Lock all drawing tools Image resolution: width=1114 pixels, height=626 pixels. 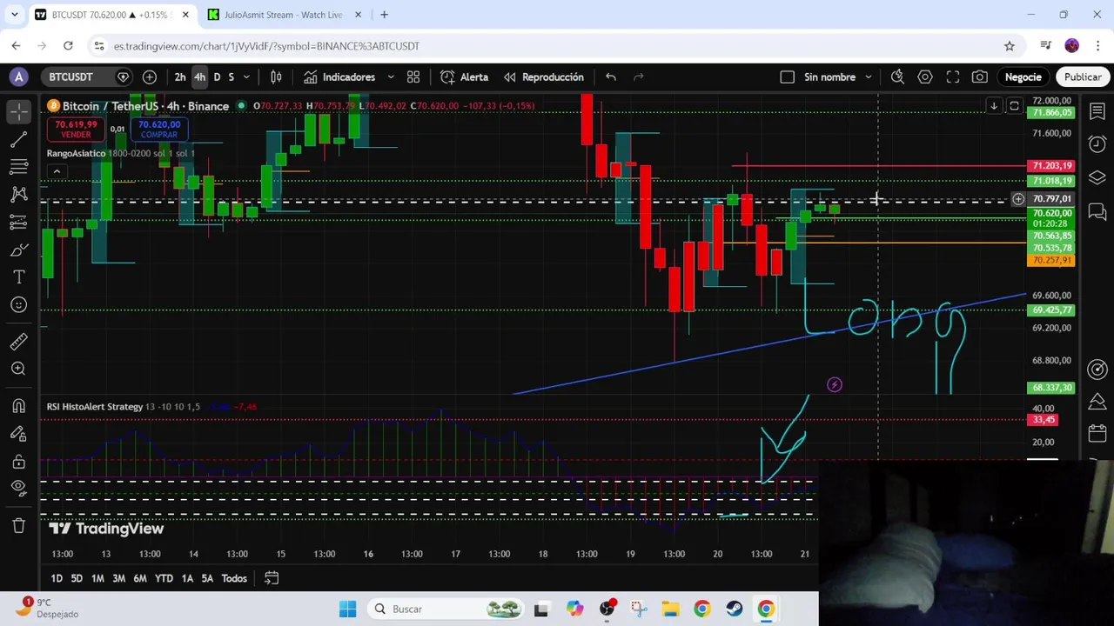tap(19, 462)
